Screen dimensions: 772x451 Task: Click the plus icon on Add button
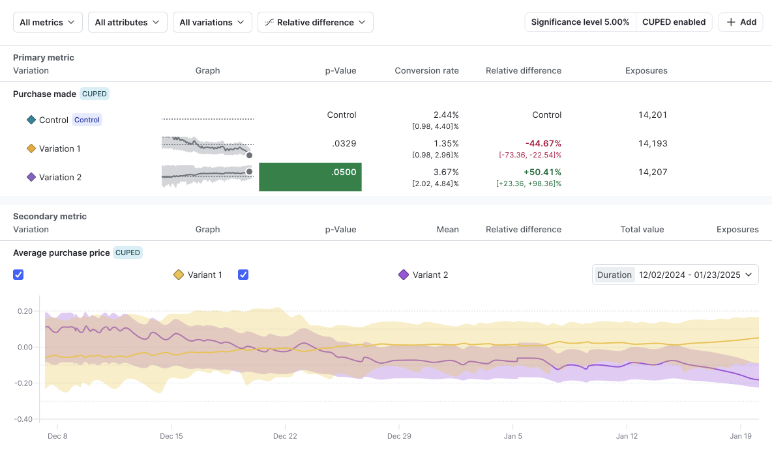click(731, 22)
